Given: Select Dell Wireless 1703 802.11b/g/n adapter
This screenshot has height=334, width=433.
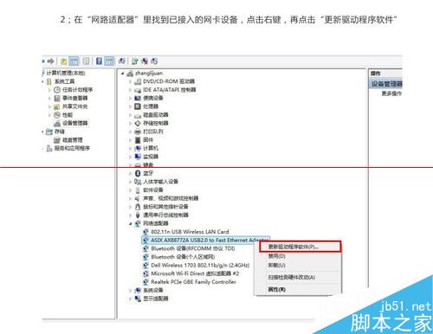Looking at the screenshot, I should [200, 266].
